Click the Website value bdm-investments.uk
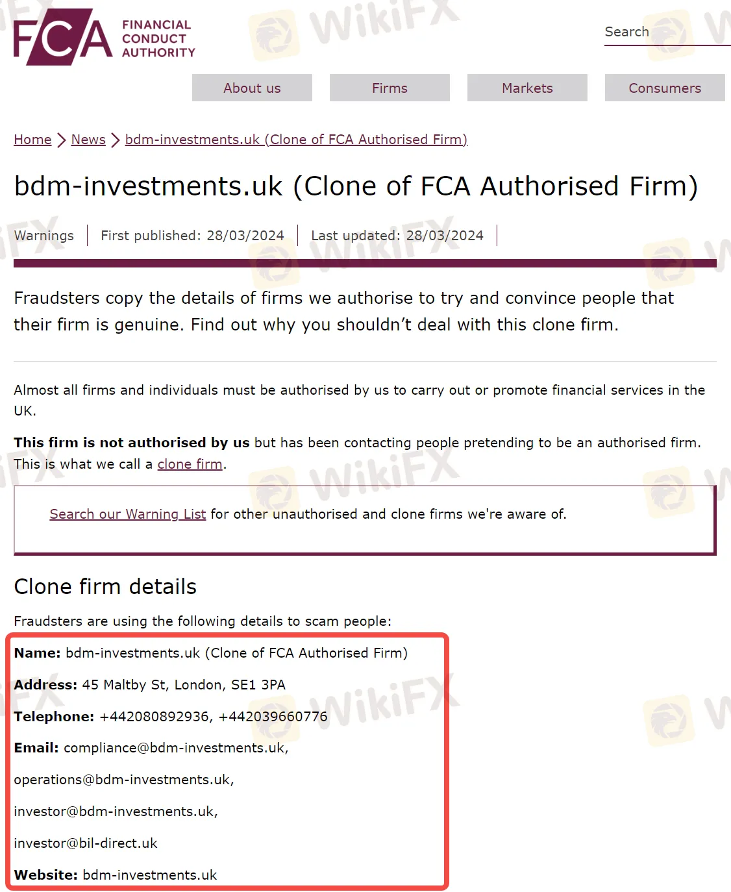This screenshot has width=731, height=892. [150, 875]
